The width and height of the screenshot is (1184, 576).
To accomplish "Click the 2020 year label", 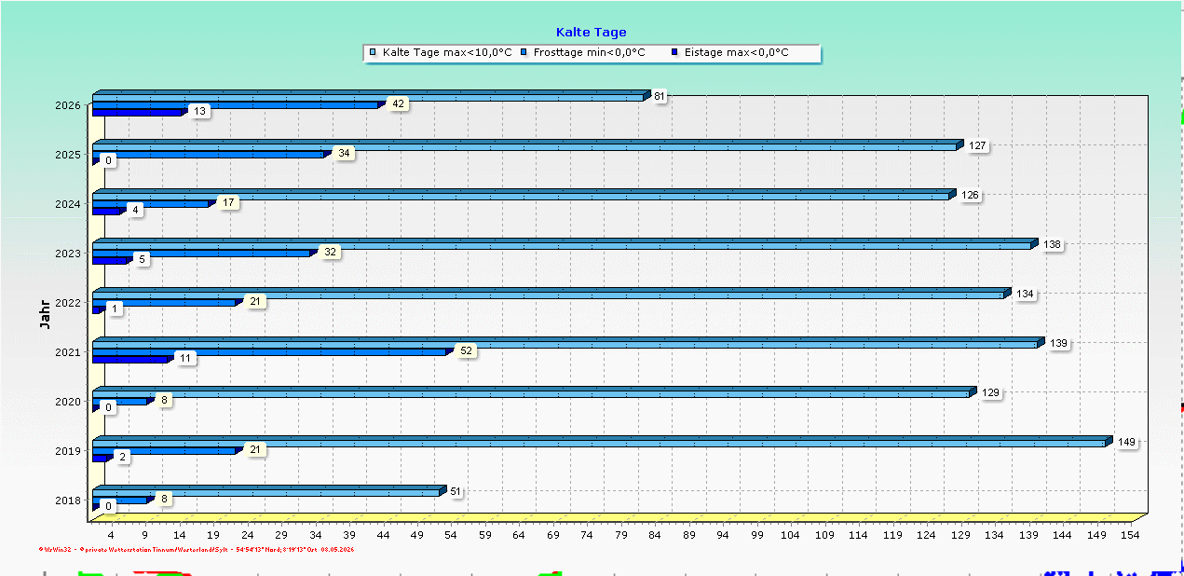I will (x=68, y=402).
